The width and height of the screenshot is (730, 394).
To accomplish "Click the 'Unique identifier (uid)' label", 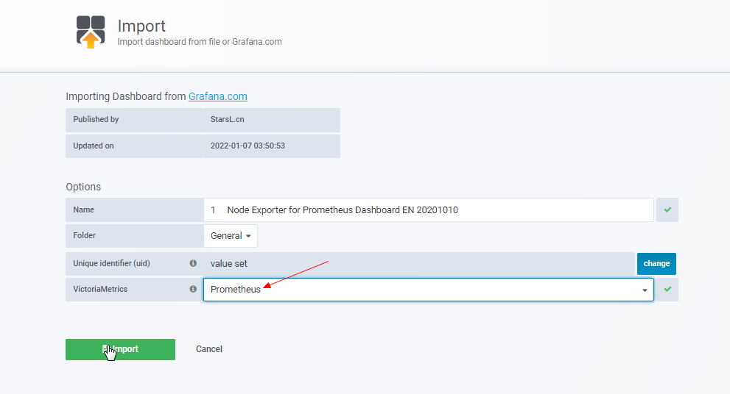I will coord(111,263).
